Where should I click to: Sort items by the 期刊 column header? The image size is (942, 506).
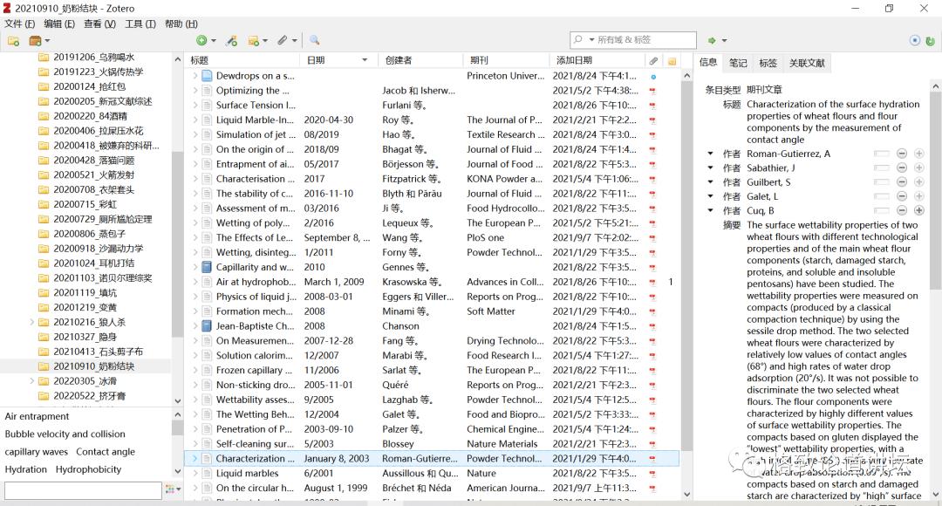tap(480, 60)
